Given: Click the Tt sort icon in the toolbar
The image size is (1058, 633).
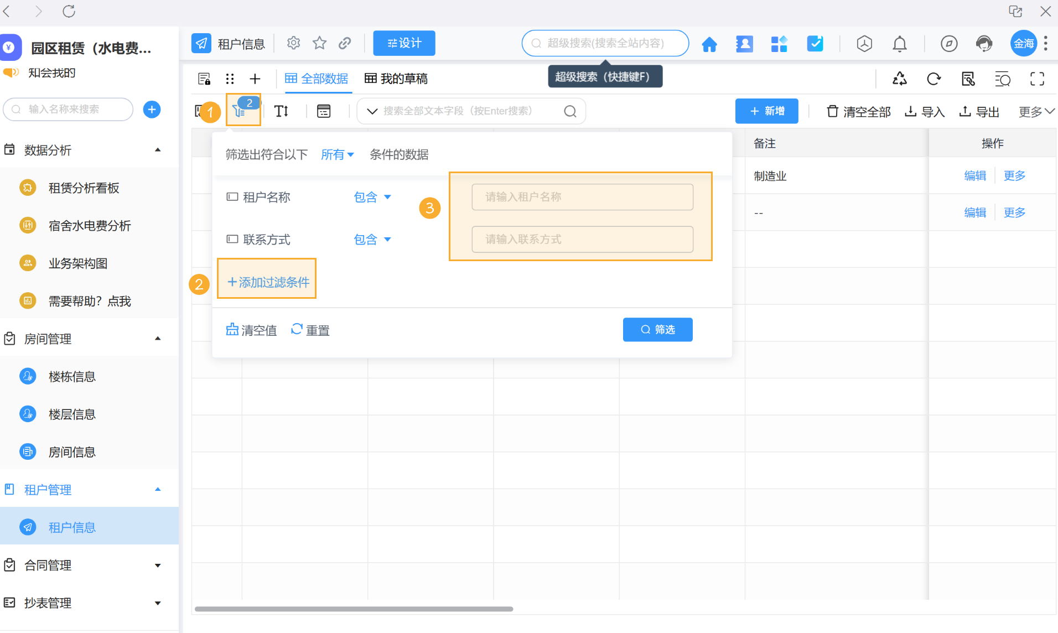Looking at the screenshot, I should click(x=281, y=111).
